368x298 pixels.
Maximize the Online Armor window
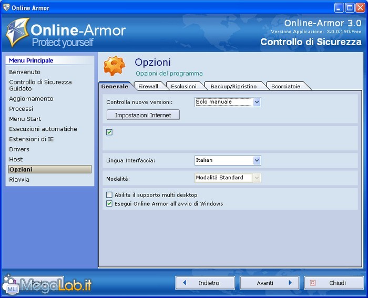pos(350,8)
